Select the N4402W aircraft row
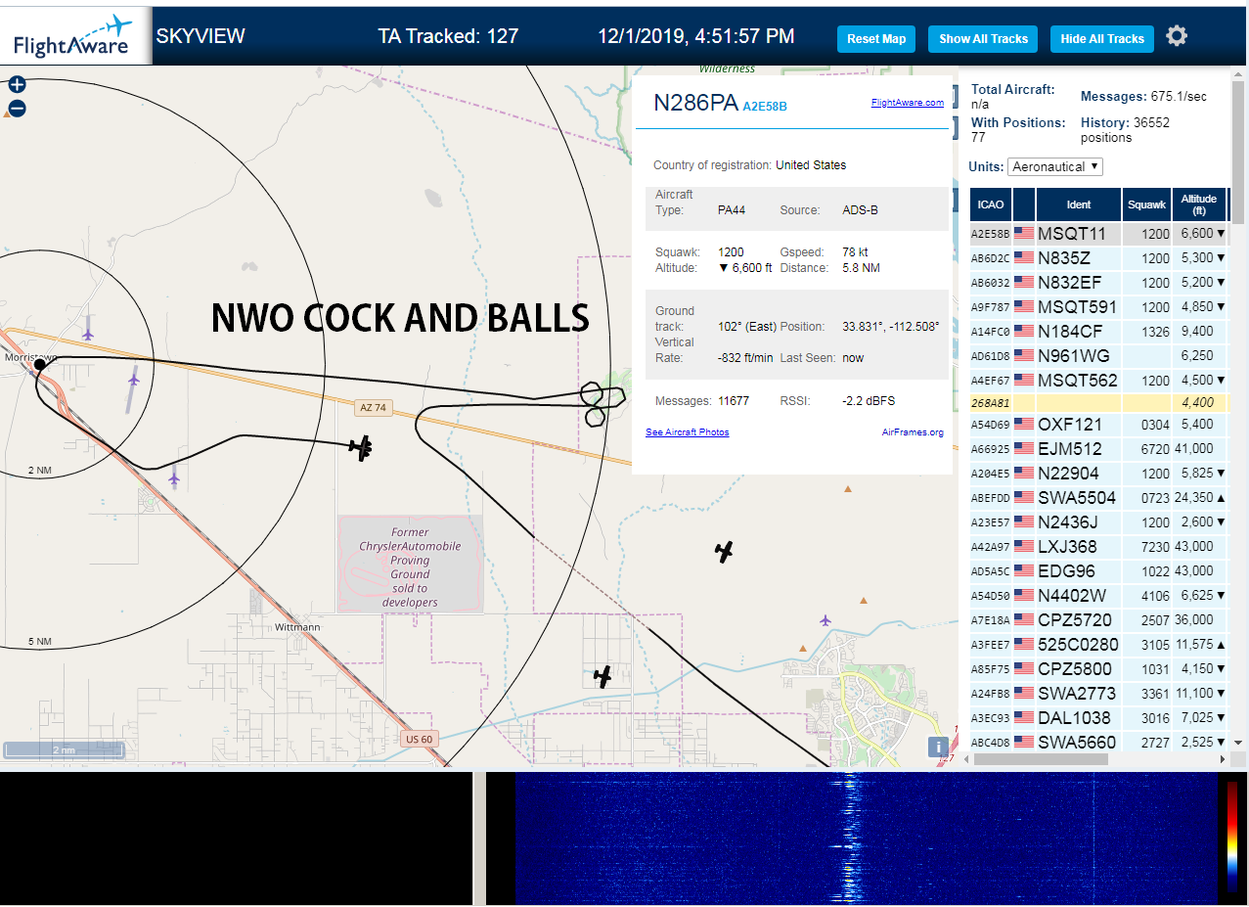 click(1098, 595)
